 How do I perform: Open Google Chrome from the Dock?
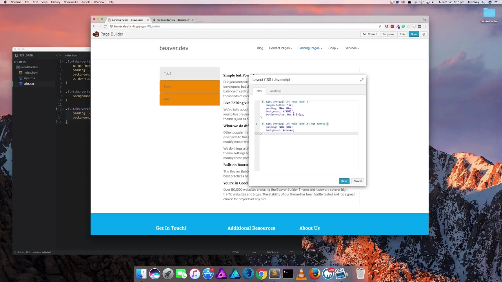click(261, 273)
